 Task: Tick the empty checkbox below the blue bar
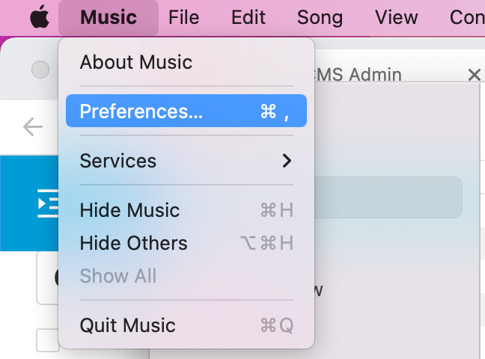47,340
